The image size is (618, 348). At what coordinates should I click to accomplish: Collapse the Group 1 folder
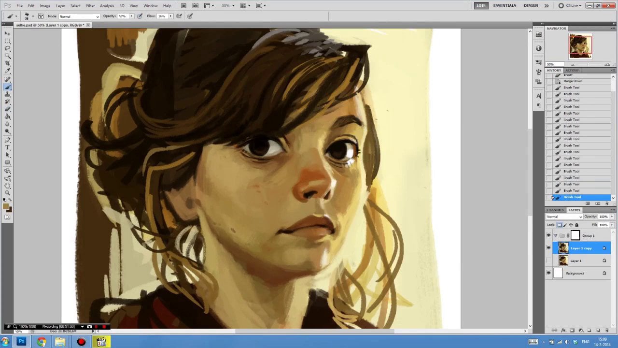pos(556,235)
